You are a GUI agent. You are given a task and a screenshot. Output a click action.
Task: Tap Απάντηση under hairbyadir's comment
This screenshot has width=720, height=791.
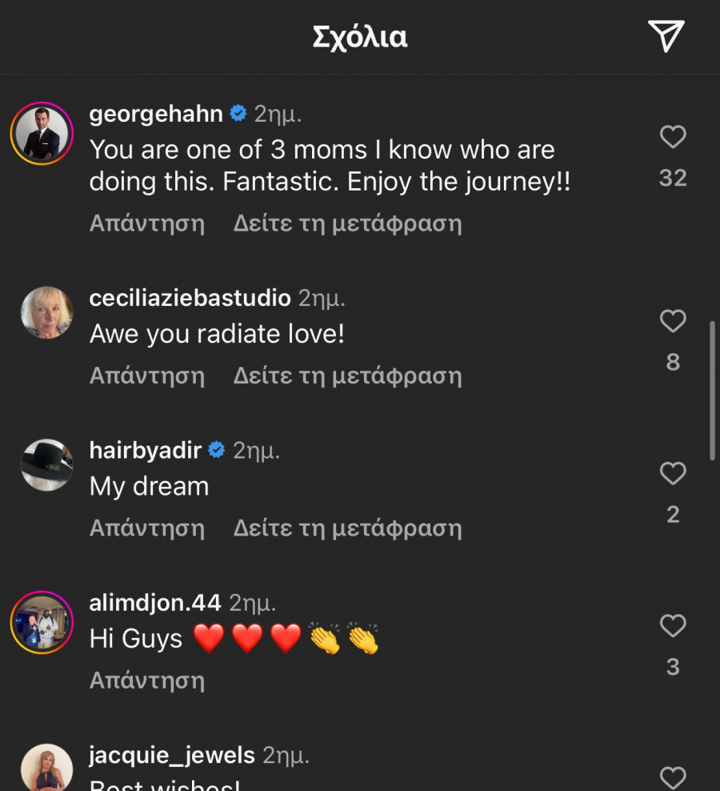tap(147, 528)
